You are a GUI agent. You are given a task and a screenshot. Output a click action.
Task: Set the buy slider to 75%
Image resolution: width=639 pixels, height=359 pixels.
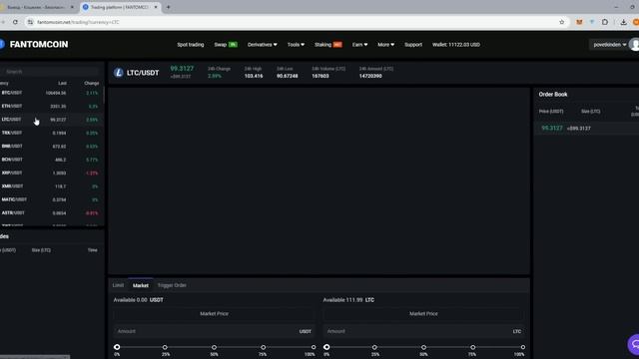click(x=264, y=347)
